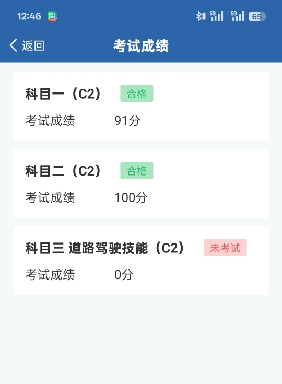Tap 考试成绩 label in 科目三 card
The image size is (282, 384).
pyautogui.click(x=50, y=274)
